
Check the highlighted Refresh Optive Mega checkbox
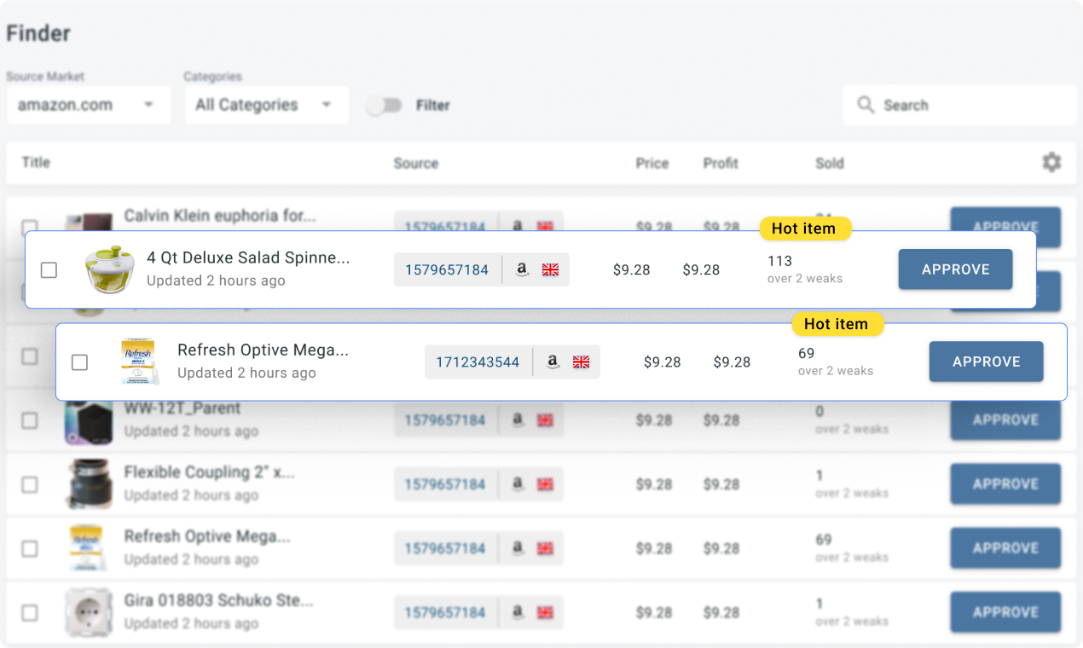tap(79, 362)
